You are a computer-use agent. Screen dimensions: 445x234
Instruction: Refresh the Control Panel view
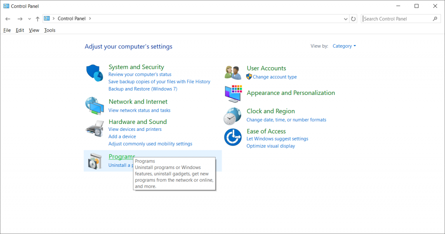pos(353,19)
